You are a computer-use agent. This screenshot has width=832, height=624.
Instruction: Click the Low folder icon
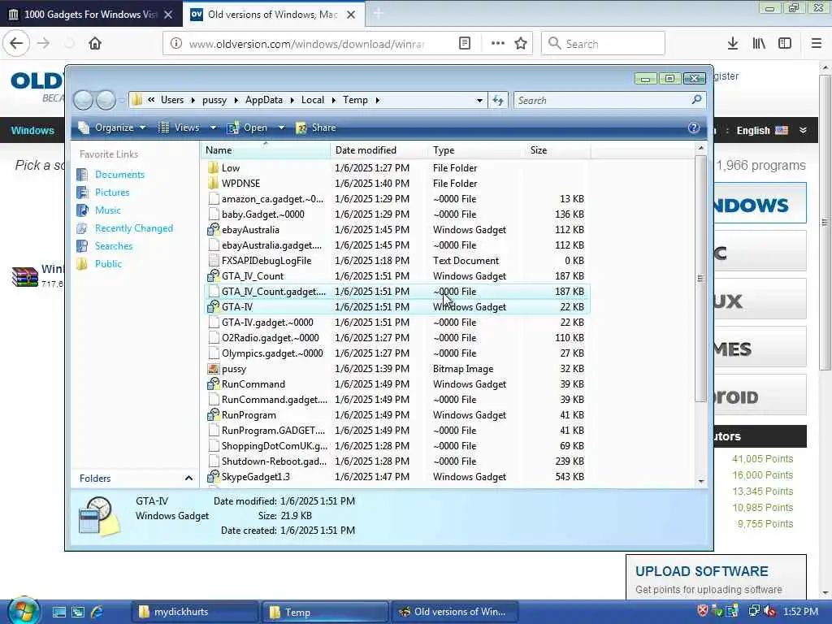(x=214, y=167)
